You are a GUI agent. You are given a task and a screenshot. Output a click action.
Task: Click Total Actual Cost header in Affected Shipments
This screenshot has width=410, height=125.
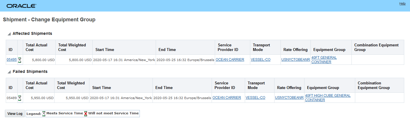click(x=36, y=47)
